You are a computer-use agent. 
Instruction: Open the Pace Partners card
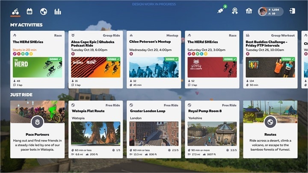37,129
